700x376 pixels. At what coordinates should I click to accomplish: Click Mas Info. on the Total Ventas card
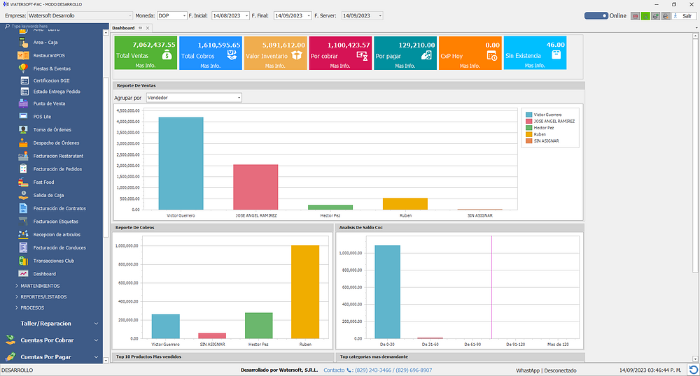point(145,66)
